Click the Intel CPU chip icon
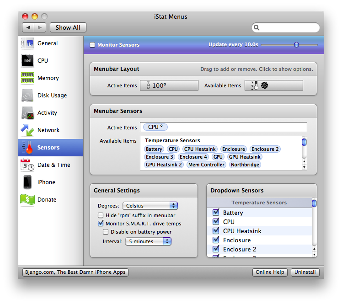 27,60
